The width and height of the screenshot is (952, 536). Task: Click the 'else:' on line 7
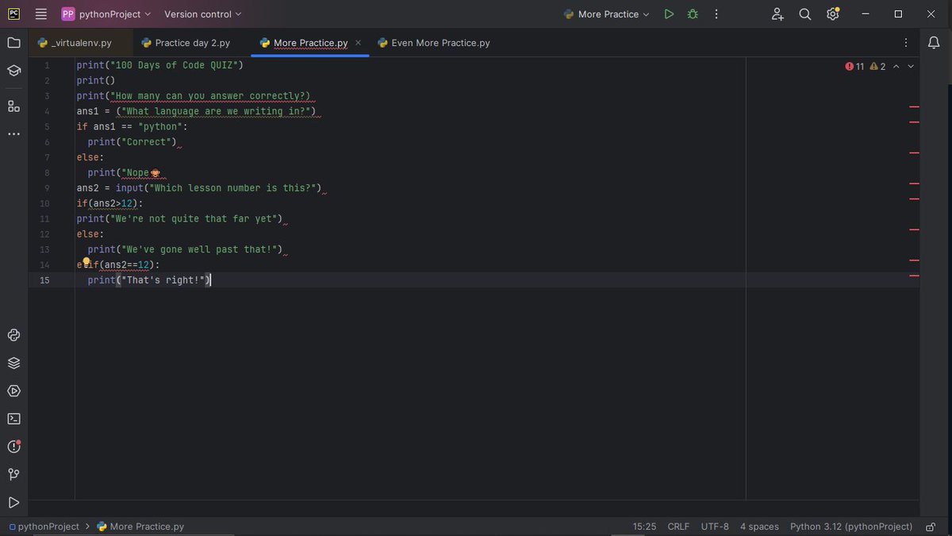tap(90, 157)
